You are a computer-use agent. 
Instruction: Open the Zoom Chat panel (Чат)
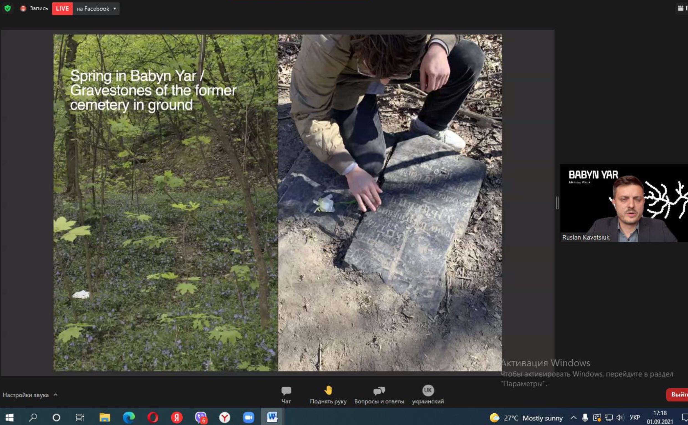tap(286, 394)
